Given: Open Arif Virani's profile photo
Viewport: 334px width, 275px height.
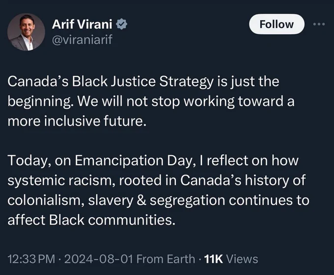Looking at the screenshot, I should click(x=26, y=32).
